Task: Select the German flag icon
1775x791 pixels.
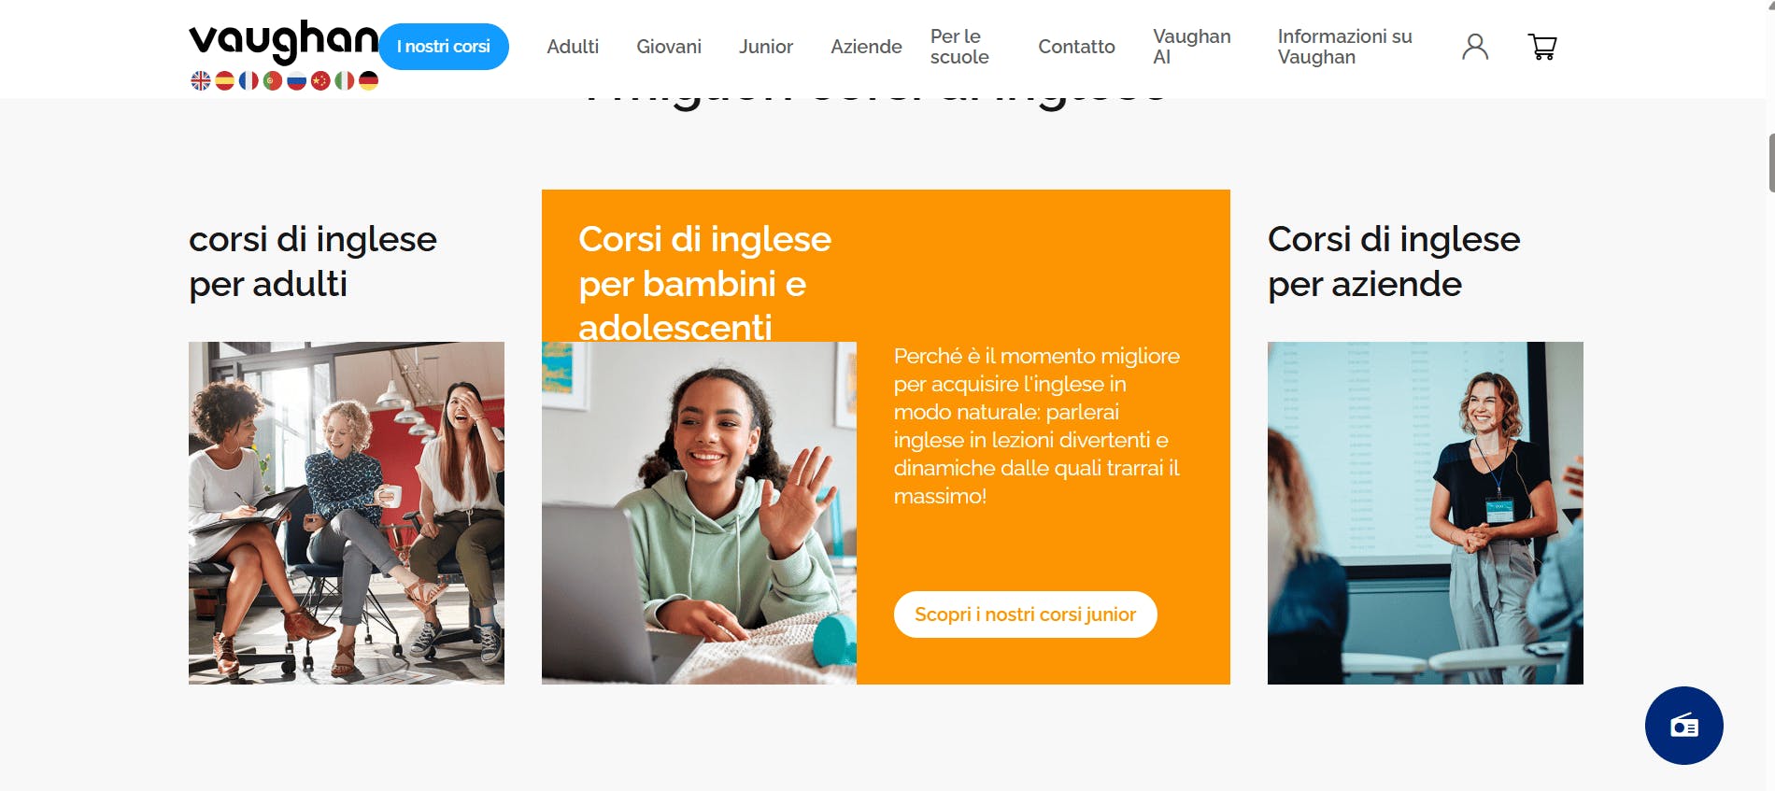Action: (x=369, y=81)
